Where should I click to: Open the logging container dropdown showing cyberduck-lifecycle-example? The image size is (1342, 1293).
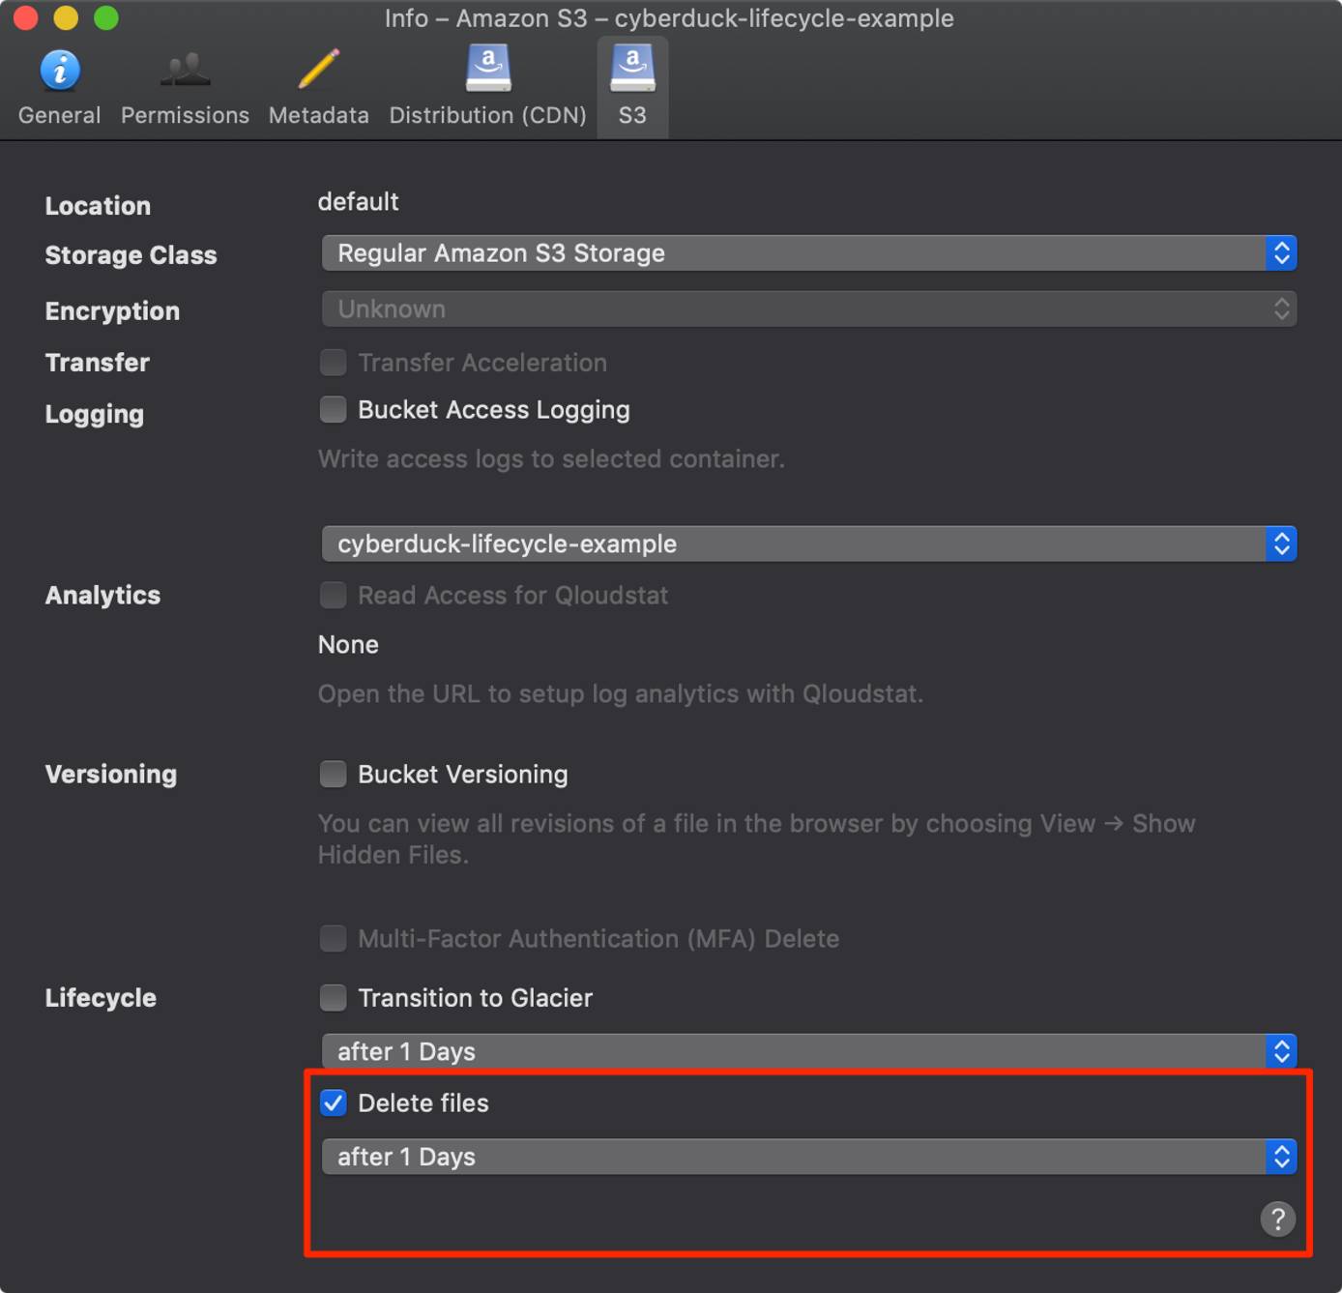click(x=809, y=544)
